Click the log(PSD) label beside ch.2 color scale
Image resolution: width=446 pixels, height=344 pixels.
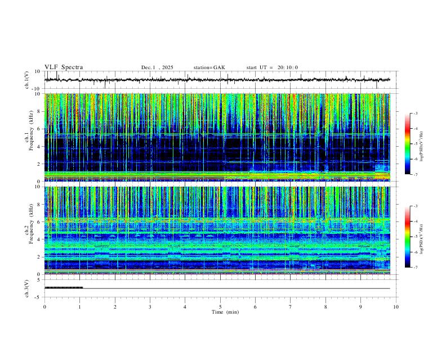[x=422, y=239]
